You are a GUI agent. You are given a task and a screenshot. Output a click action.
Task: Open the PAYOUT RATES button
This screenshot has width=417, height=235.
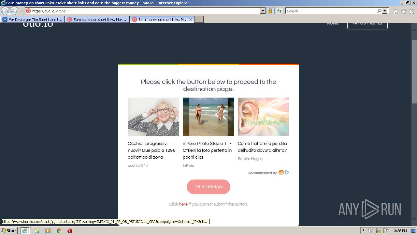coord(367,25)
